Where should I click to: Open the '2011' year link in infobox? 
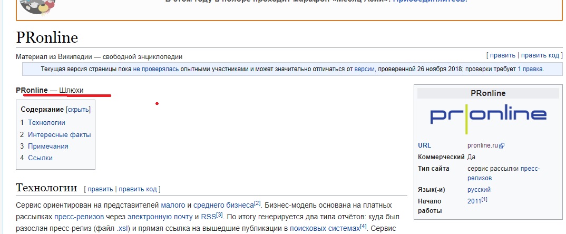click(x=474, y=201)
